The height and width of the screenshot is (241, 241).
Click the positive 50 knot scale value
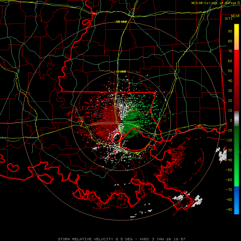click(230, 71)
